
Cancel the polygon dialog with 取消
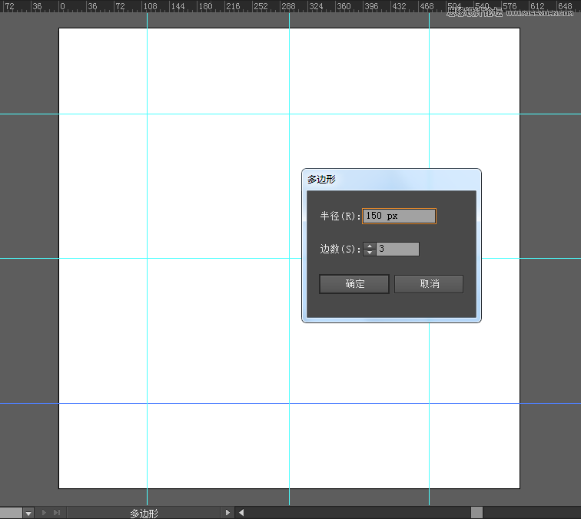click(429, 284)
